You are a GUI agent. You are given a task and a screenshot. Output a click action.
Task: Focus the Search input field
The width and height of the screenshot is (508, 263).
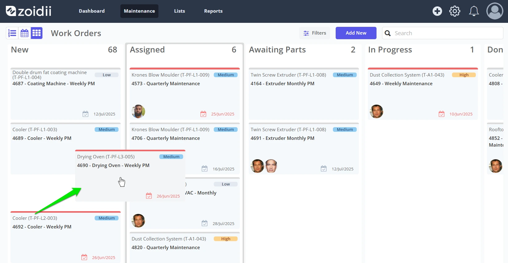coord(442,33)
